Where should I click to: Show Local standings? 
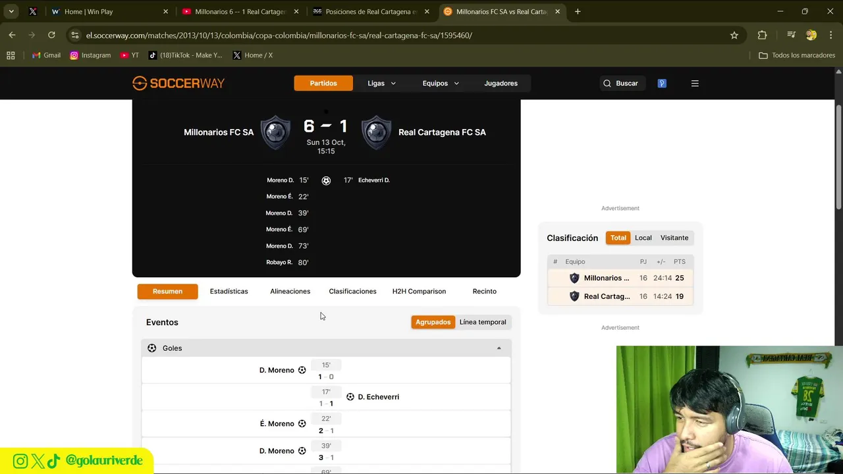643,238
